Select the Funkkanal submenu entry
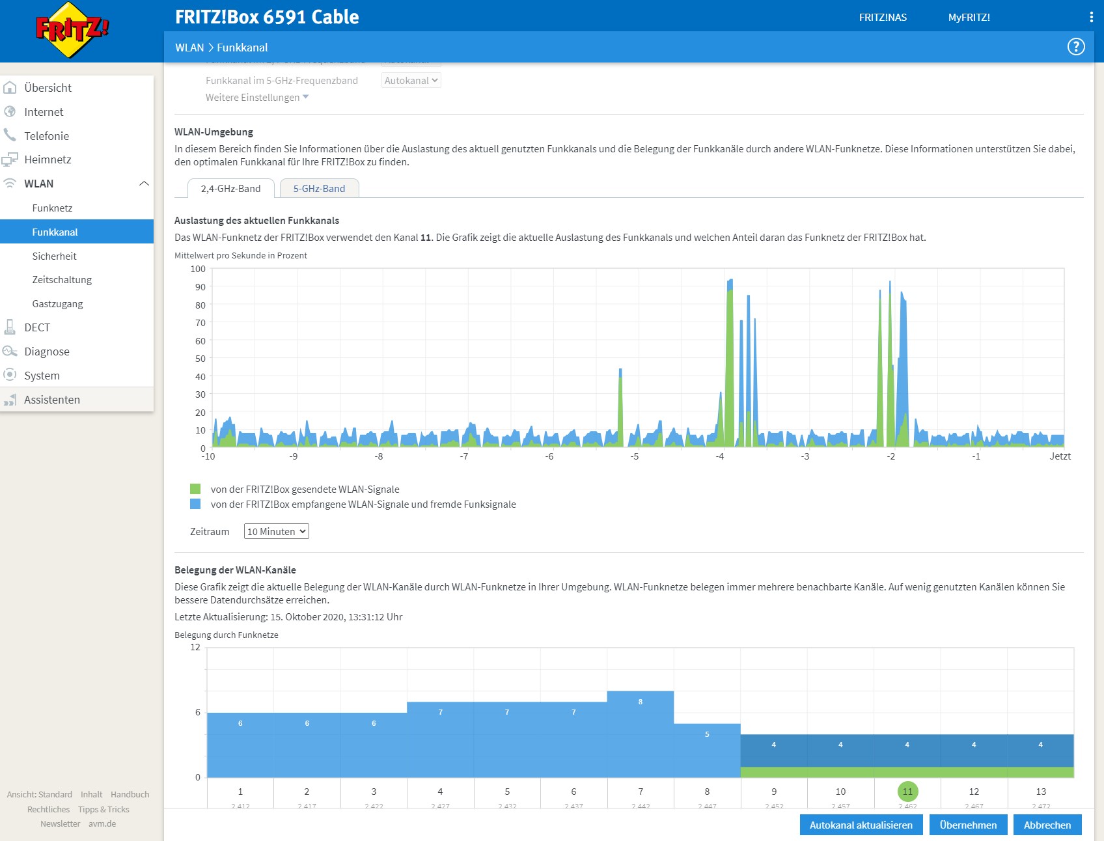 pyautogui.click(x=77, y=232)
